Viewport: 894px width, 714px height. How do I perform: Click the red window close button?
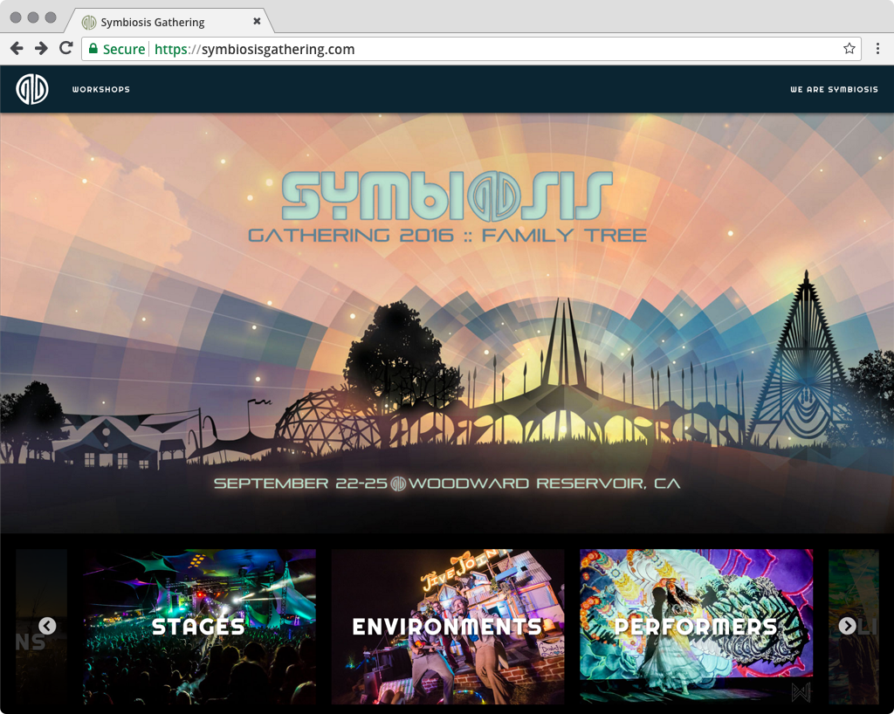click(16, 17)
